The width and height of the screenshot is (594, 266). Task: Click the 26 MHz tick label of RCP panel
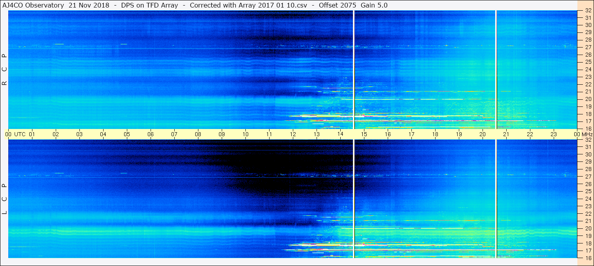(588, 55)
